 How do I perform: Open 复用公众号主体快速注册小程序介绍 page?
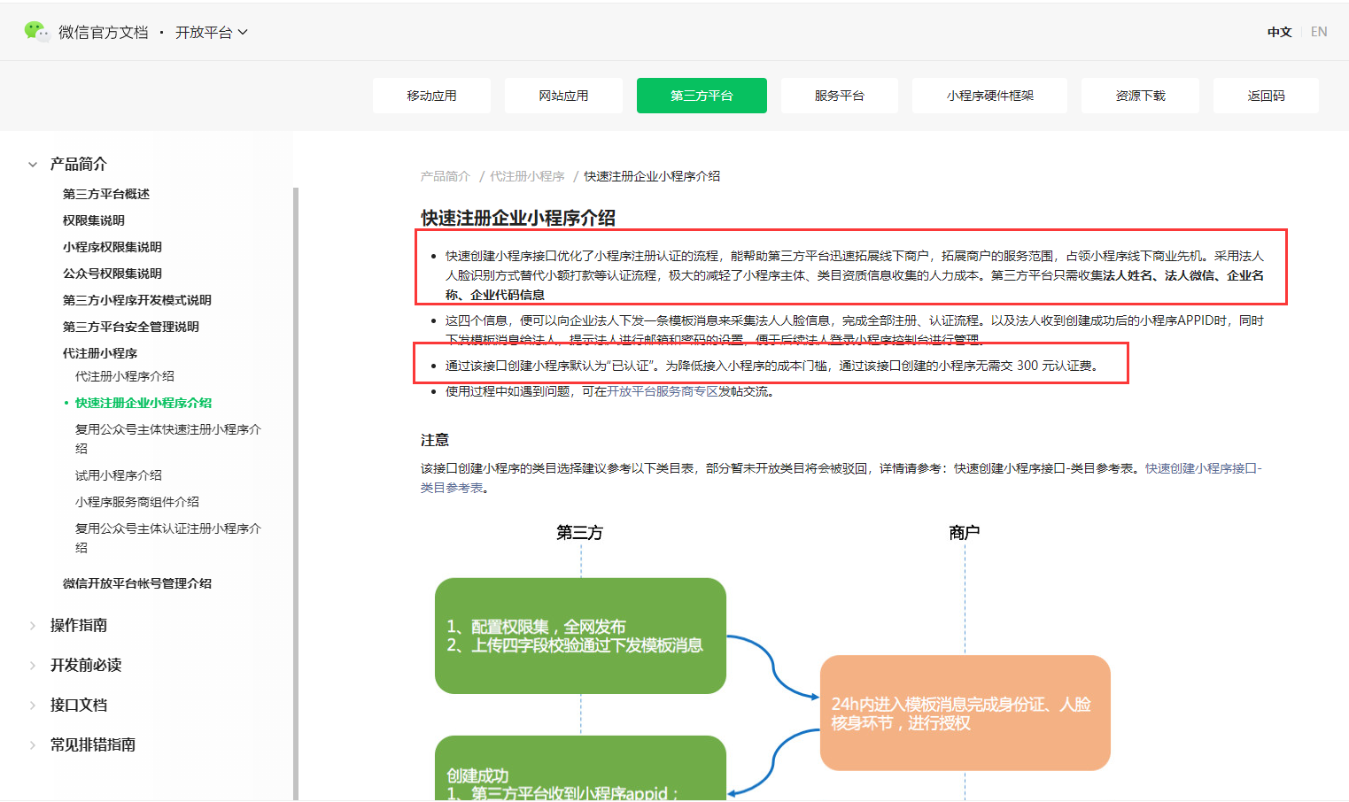(168, 439)
